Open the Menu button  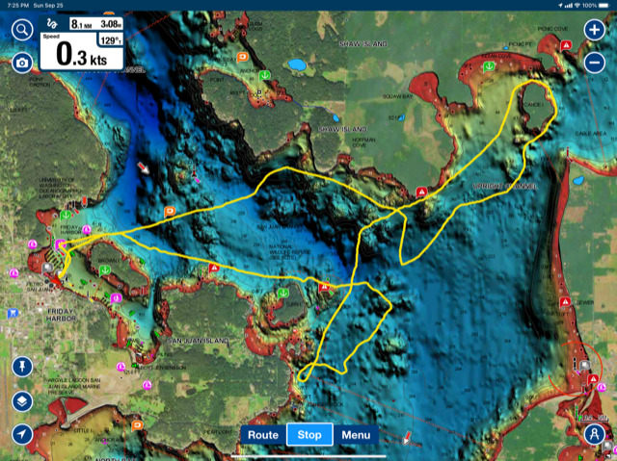(356, 435)
